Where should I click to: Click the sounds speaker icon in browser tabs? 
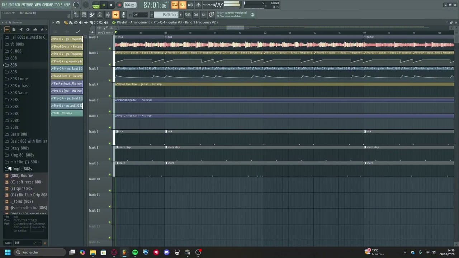(21, 29)
